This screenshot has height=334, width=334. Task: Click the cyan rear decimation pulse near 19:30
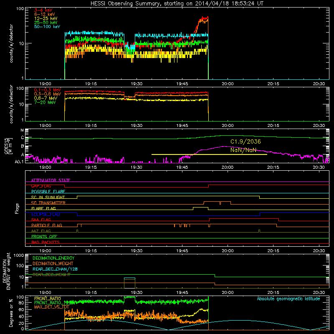129,278
